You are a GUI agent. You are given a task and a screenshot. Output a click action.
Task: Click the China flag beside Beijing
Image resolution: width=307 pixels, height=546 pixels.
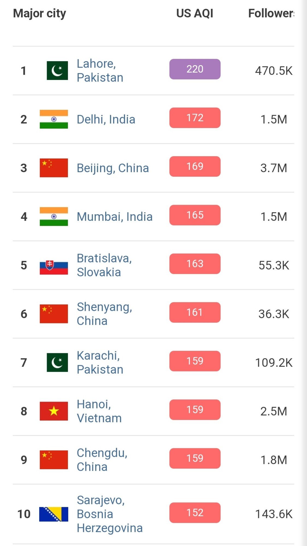[x=54, y=168]
